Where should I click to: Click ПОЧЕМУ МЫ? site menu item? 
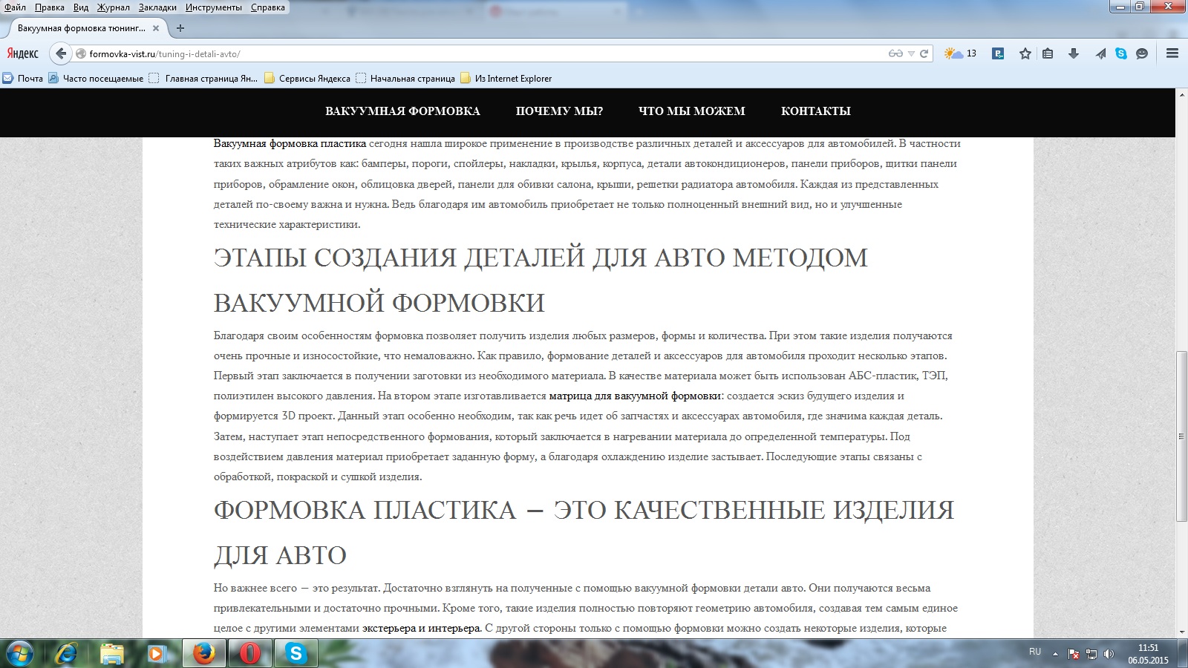tap(559, 111)
